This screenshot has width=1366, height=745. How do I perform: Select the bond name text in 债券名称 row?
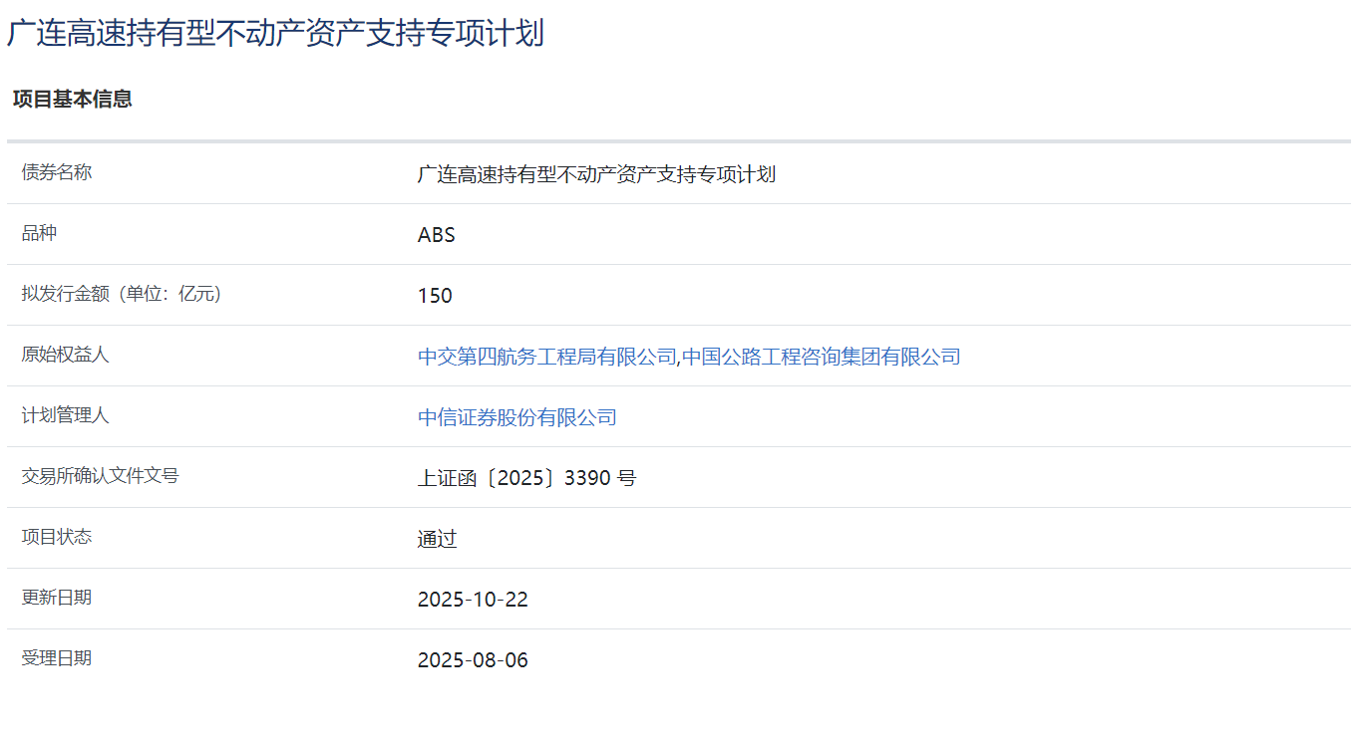click(598, 173)
